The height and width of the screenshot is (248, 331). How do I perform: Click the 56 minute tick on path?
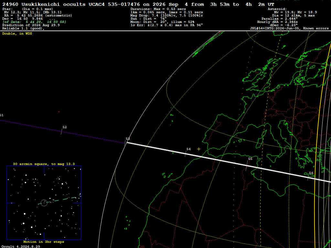pyautogui.click(x=308, y=178)
